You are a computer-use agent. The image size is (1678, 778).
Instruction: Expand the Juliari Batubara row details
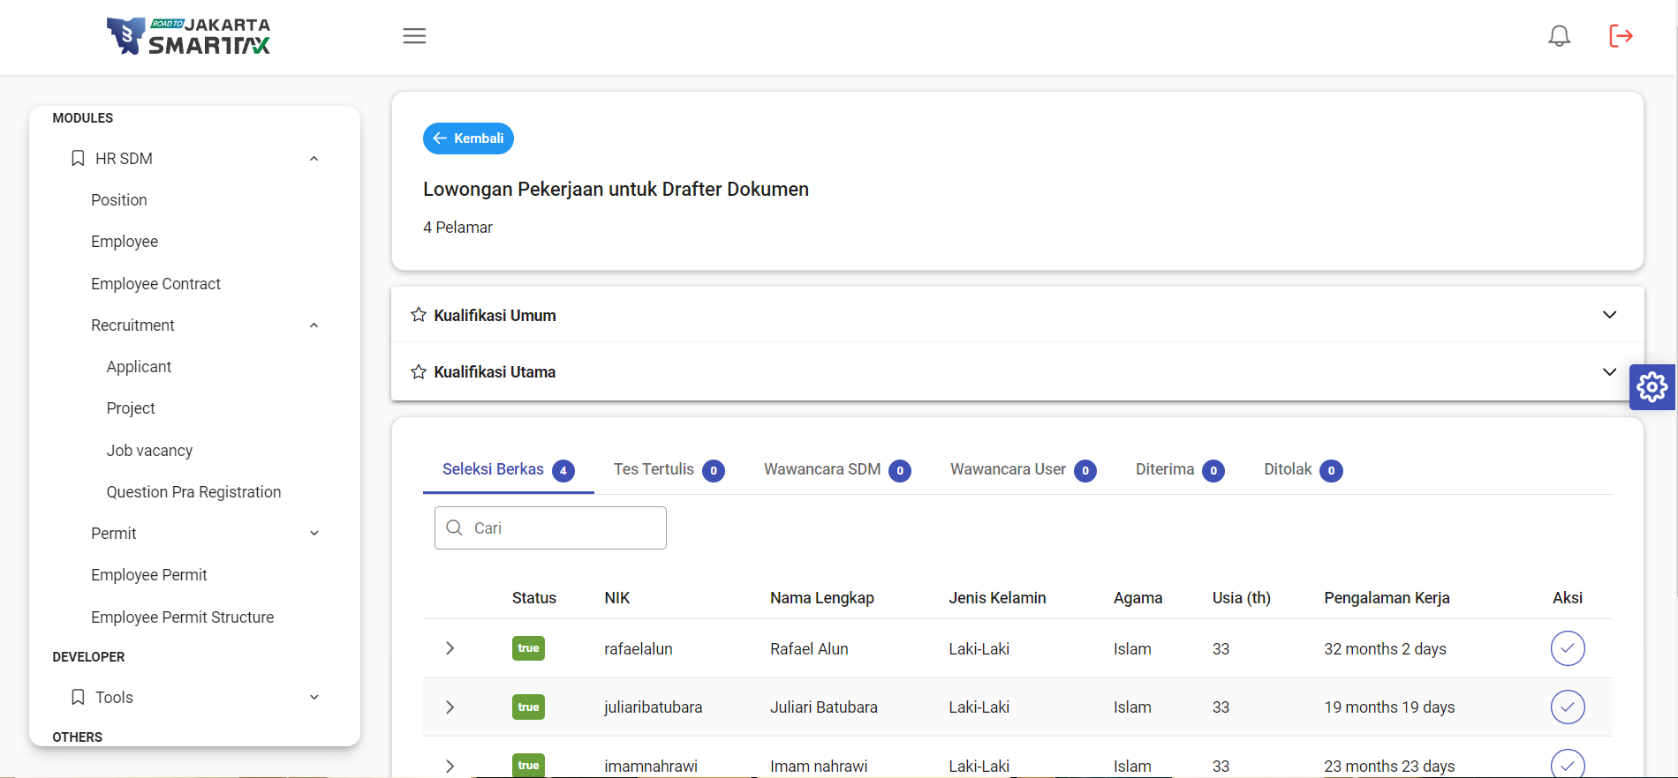tap(450, 707)
